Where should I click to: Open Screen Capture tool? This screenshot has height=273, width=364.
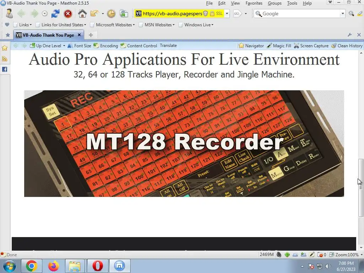pos(311,46)
